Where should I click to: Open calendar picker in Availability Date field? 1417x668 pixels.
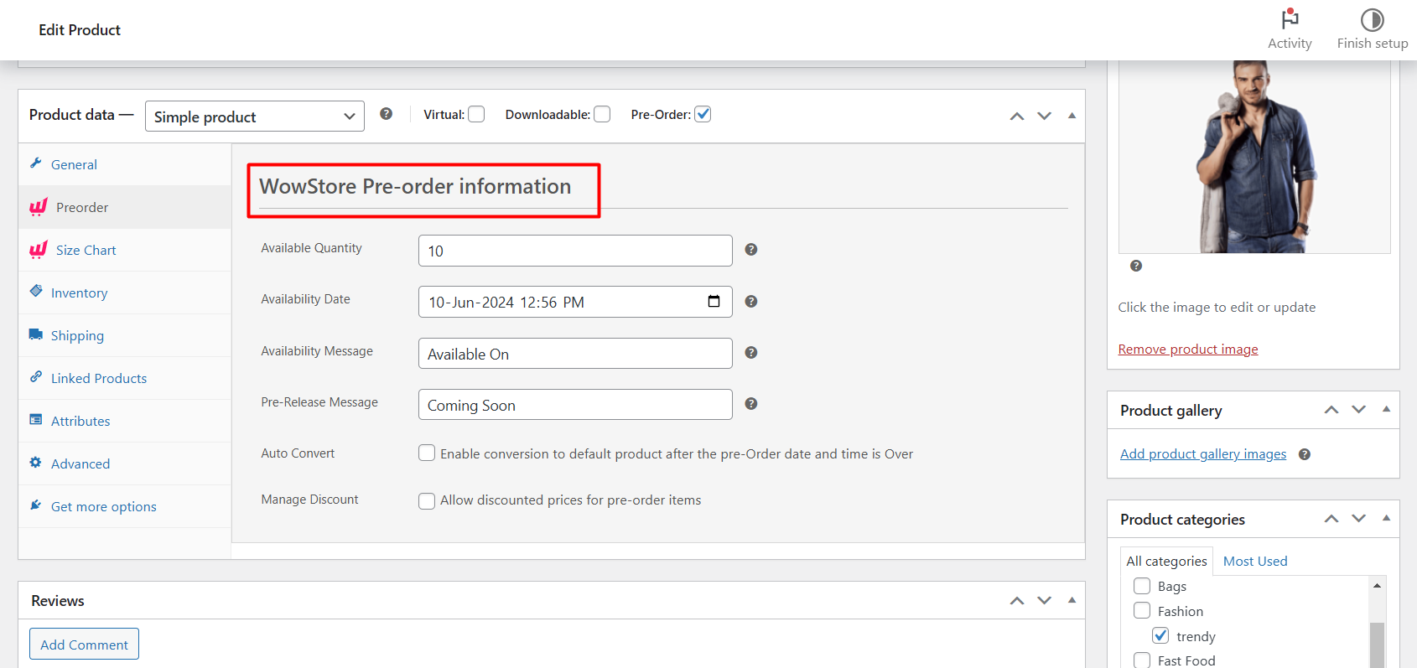click(x=714, y=302)
